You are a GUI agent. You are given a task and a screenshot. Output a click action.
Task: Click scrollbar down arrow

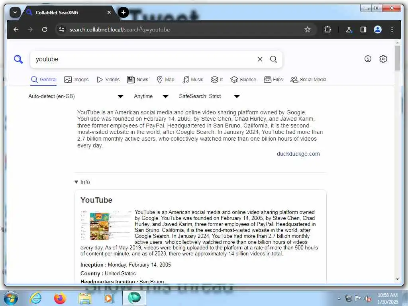point(397,279)
